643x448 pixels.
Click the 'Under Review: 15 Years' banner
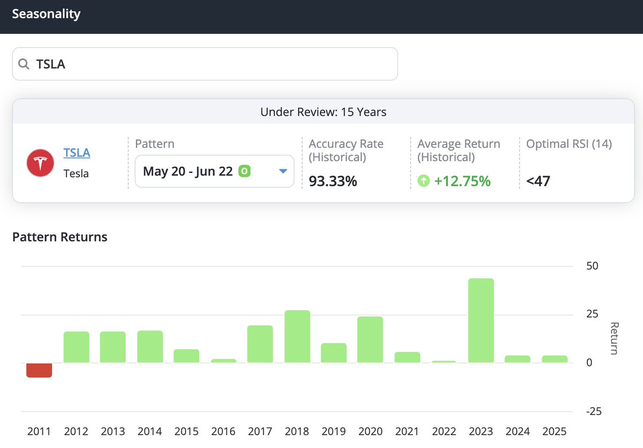point(323,112)
